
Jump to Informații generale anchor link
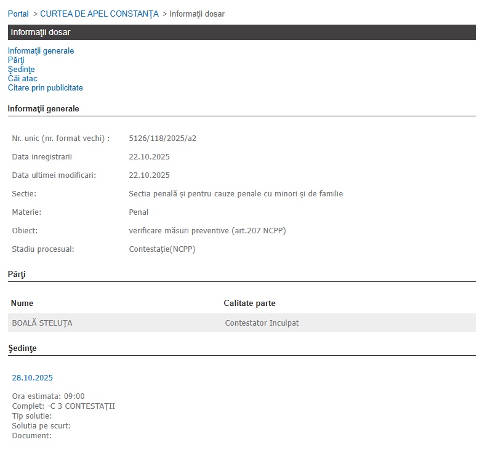click(x=41, y=51)
